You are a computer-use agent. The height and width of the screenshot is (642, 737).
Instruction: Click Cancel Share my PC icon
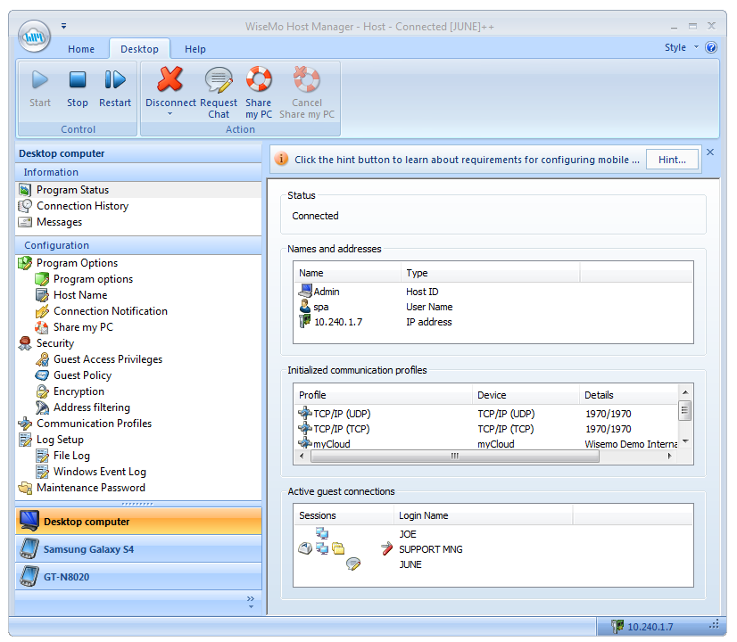coord(306,78)
